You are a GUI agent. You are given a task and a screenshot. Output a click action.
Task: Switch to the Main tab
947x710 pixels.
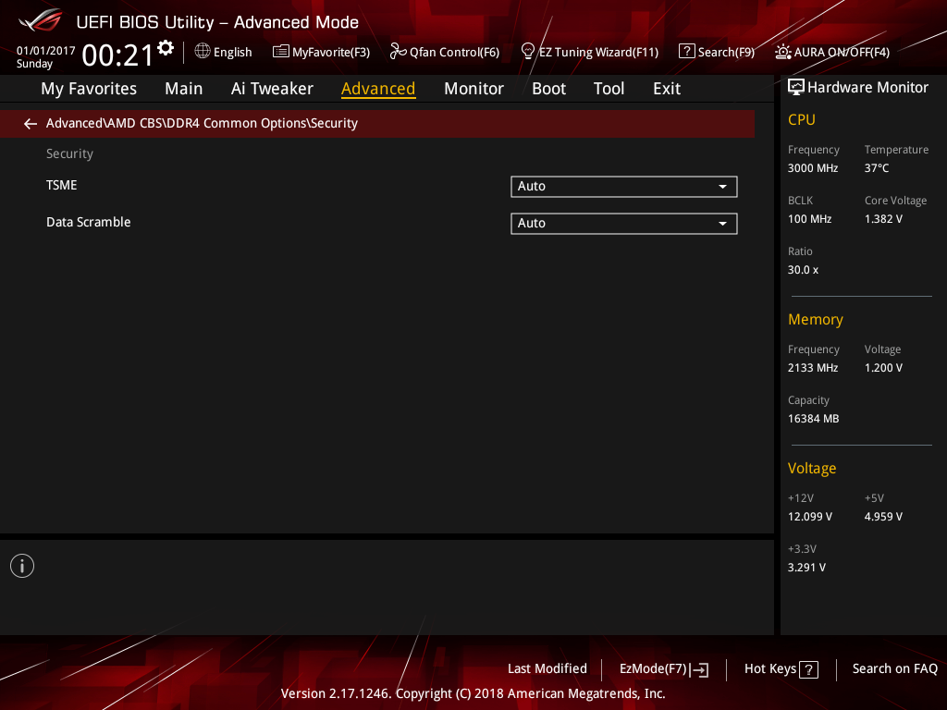[x=184, y=89]
